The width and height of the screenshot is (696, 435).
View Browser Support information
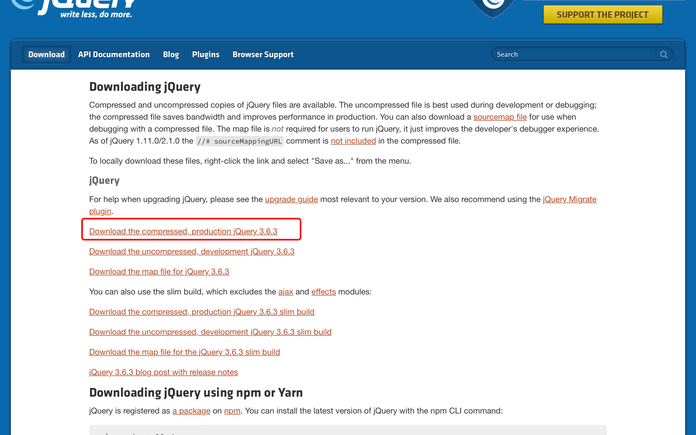point(263,54)
